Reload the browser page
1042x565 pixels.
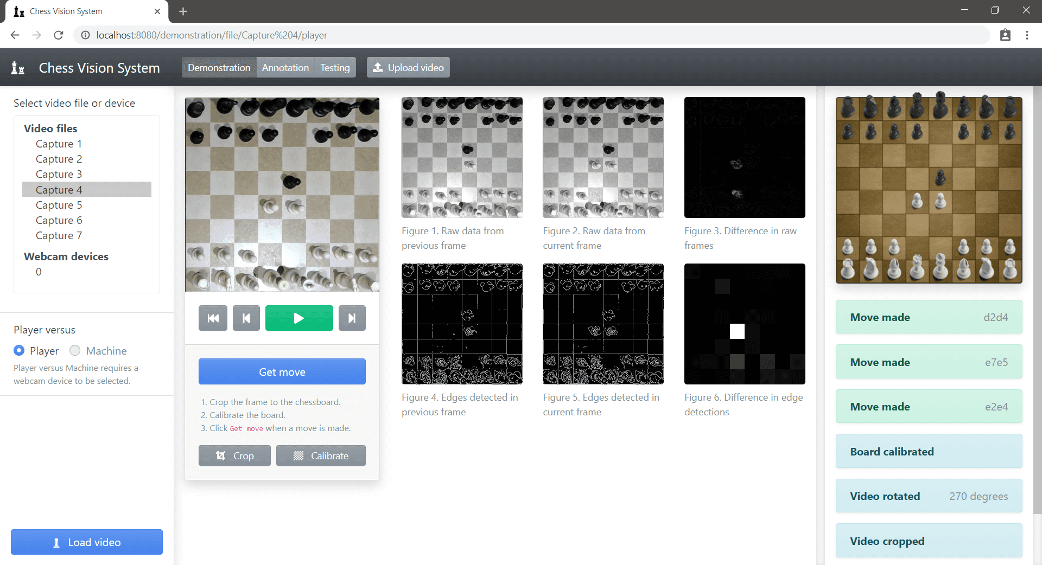59,35
